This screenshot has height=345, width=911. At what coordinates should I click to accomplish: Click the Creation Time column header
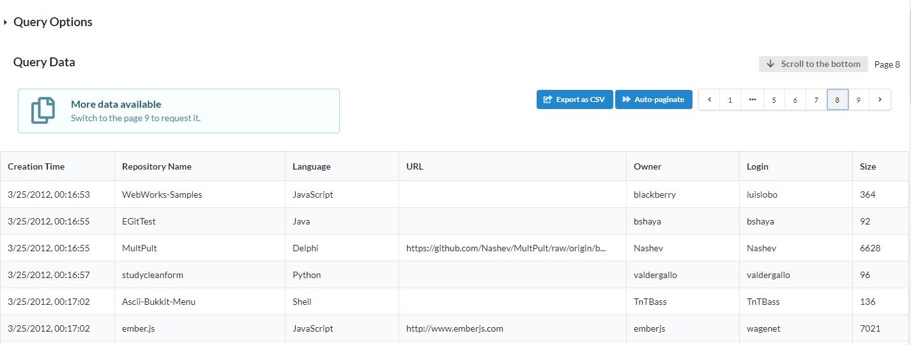[57, 166]
